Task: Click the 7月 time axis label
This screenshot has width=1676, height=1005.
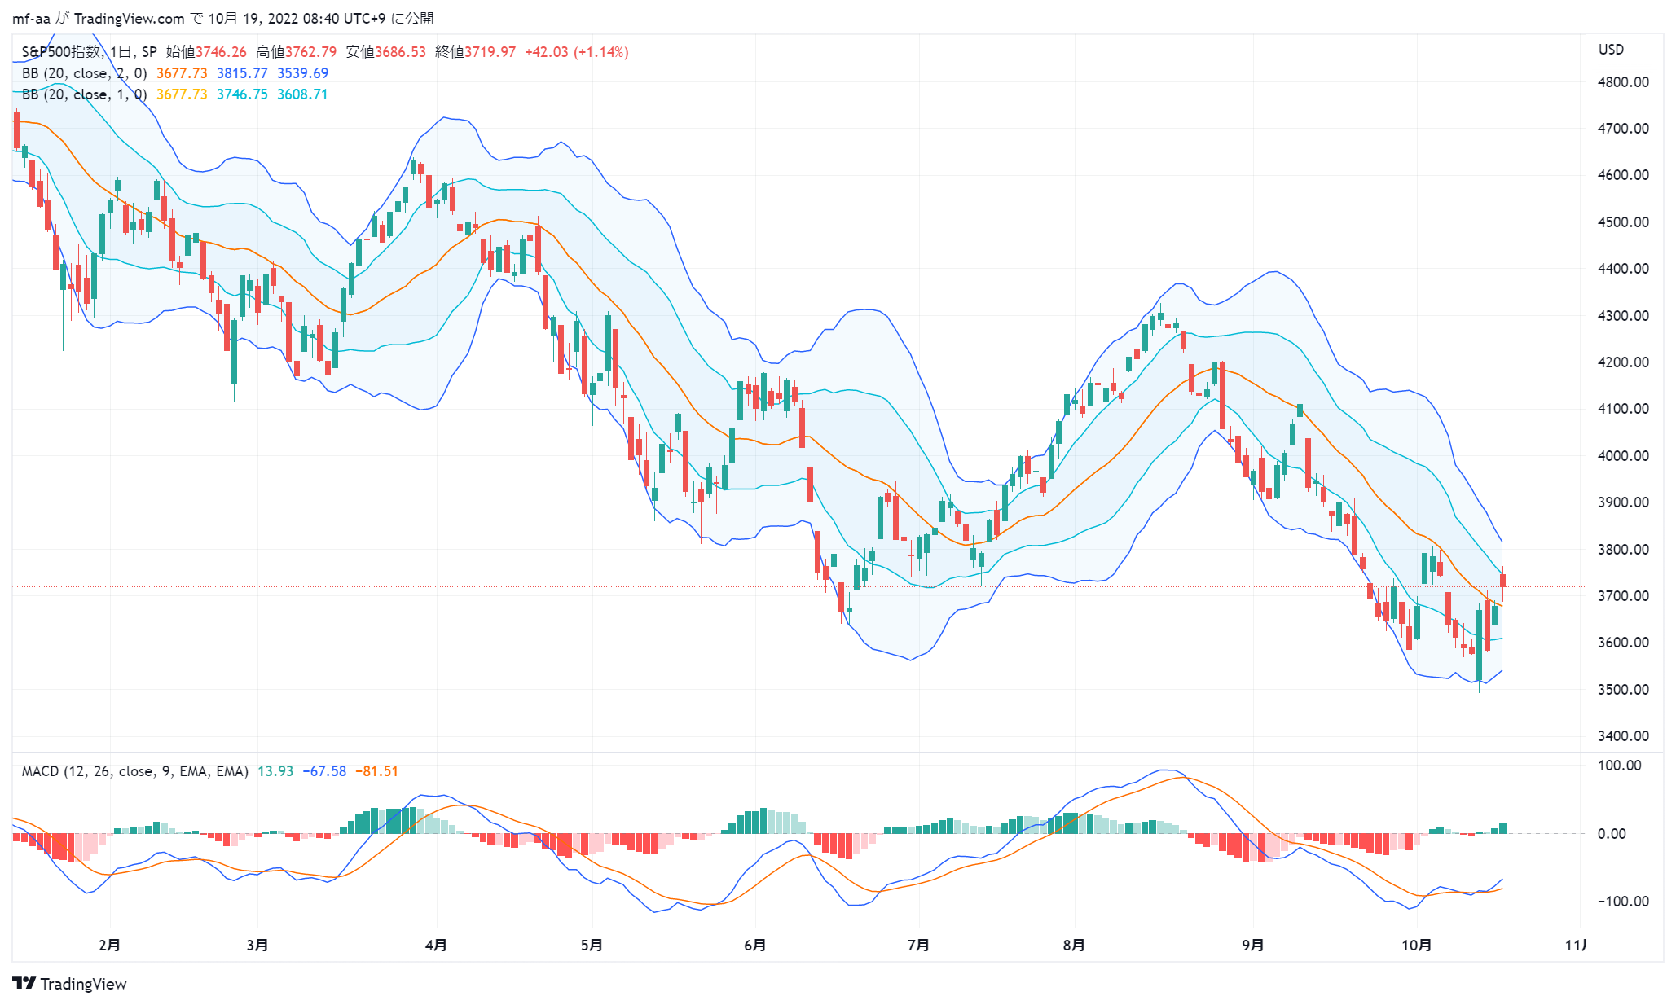Action: tap(918, 946)
